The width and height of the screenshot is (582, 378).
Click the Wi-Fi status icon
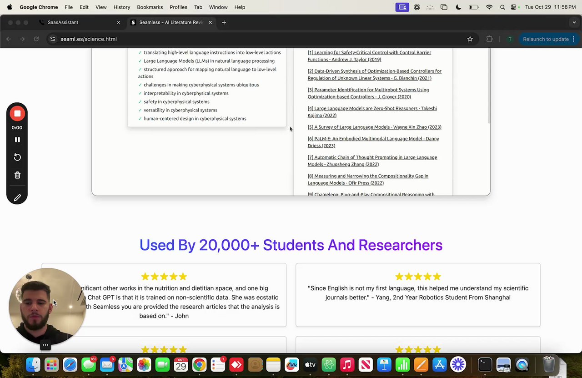489,7
